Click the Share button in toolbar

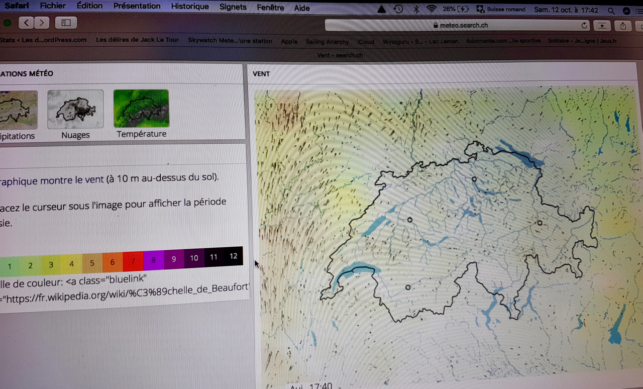[623, 26]
